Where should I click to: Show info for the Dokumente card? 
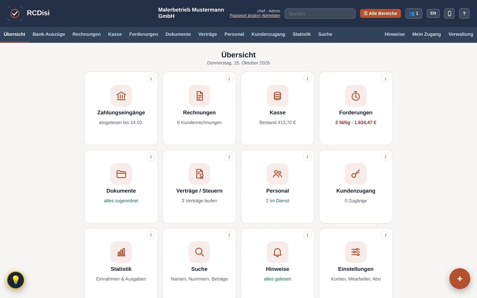pos(151,157)
